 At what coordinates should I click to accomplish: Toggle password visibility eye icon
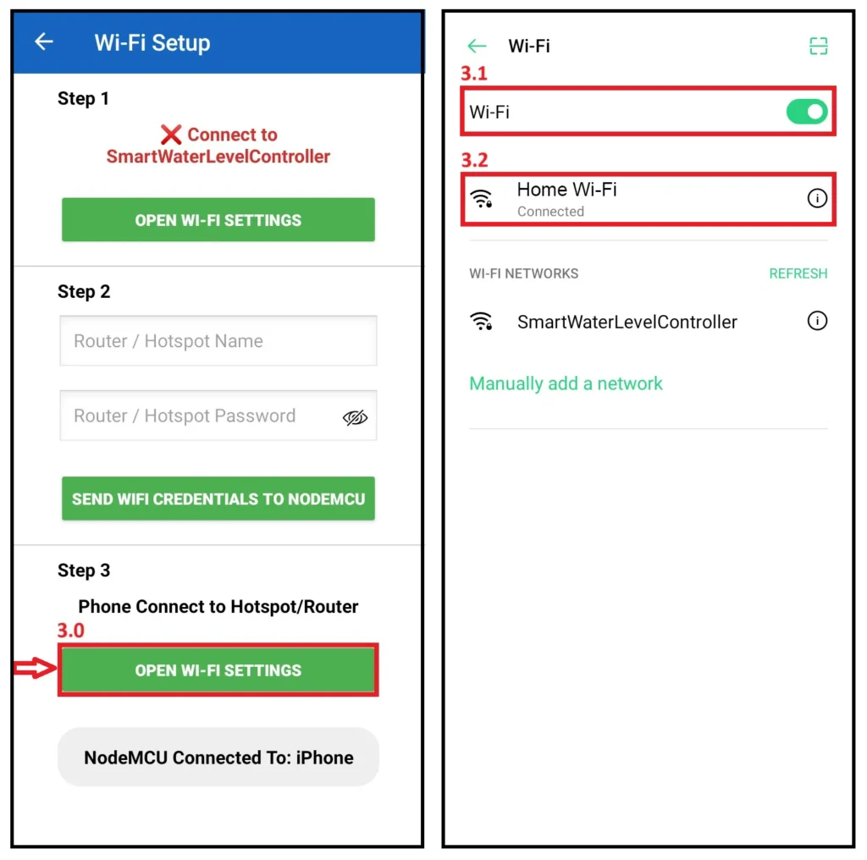coord(355,417)
